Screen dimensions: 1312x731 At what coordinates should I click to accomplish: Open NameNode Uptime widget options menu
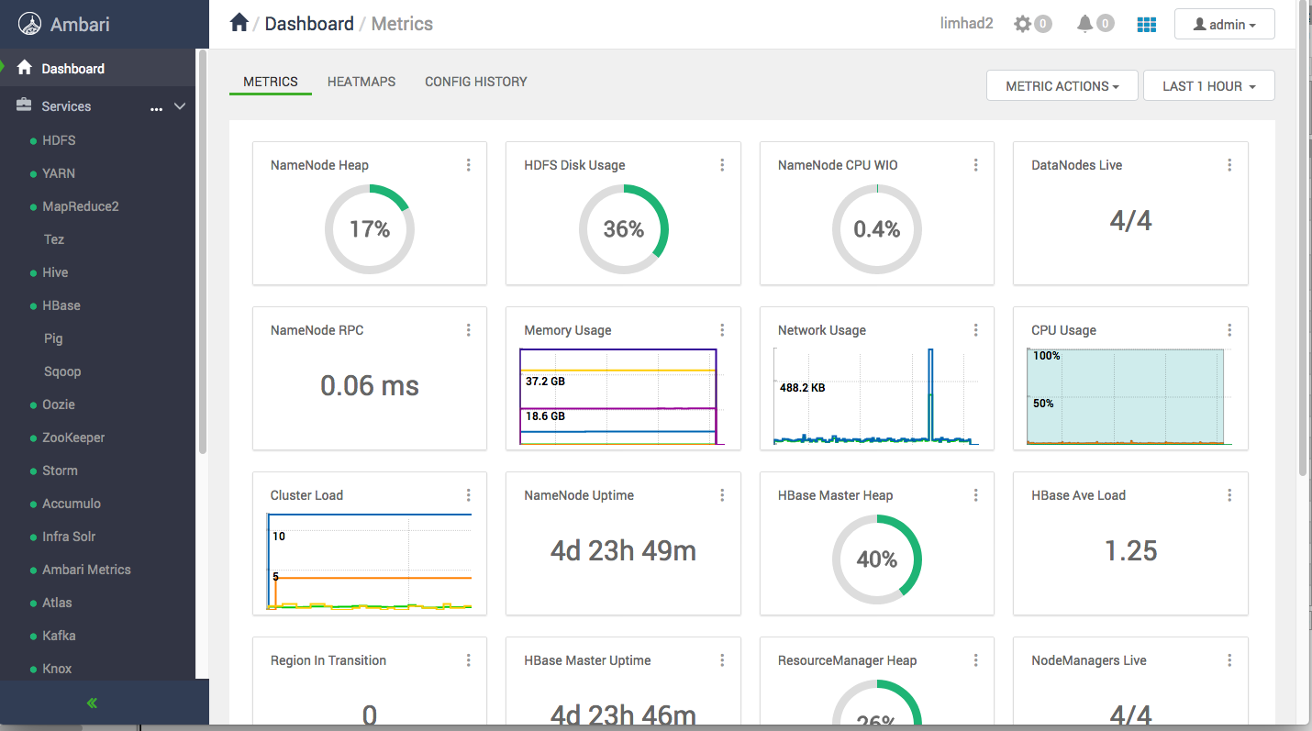click(x=722, y=495)
